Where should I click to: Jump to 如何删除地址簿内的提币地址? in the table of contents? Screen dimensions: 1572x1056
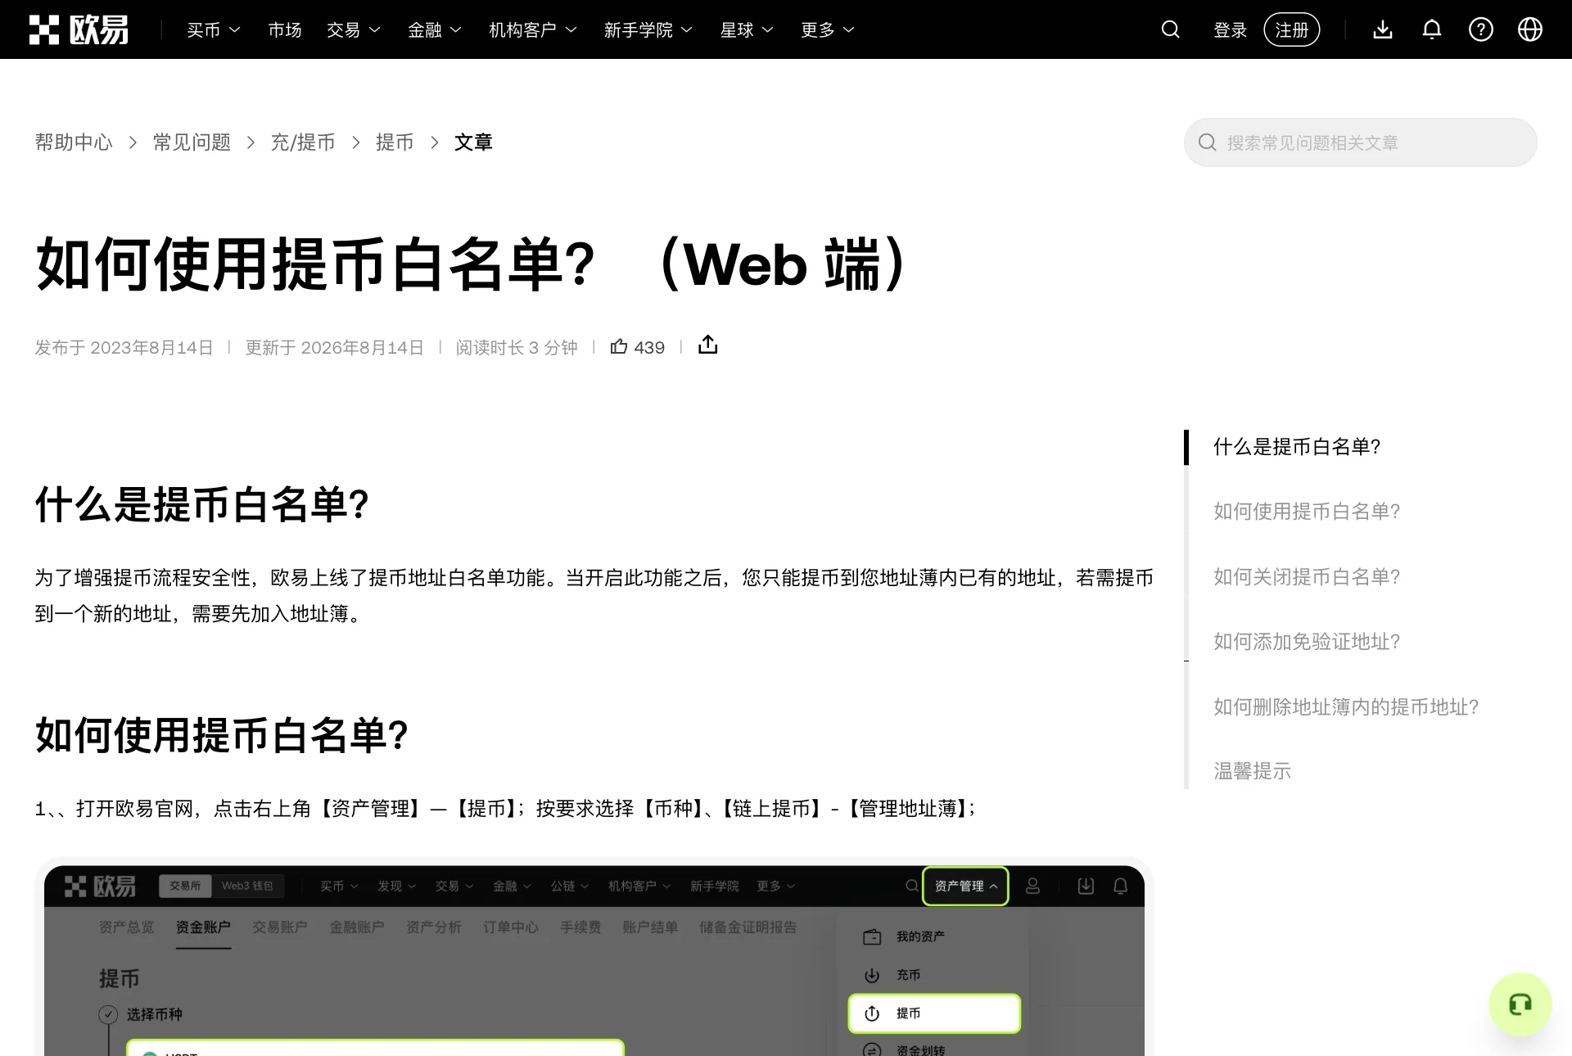coord(1346,707)
